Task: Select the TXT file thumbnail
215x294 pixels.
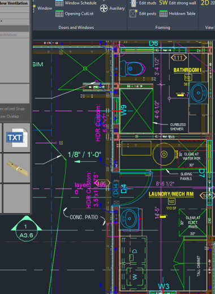Action: click(17, 137)
